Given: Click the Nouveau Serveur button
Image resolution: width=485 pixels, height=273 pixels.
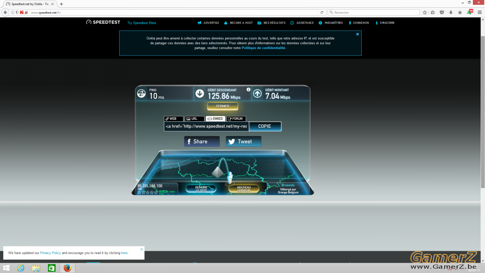Looking at the screenshot, I should [x=244, y=189].
